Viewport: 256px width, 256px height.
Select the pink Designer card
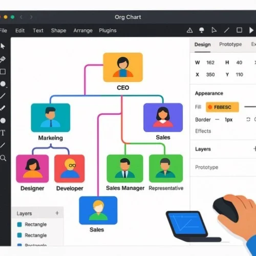(32, 168)
